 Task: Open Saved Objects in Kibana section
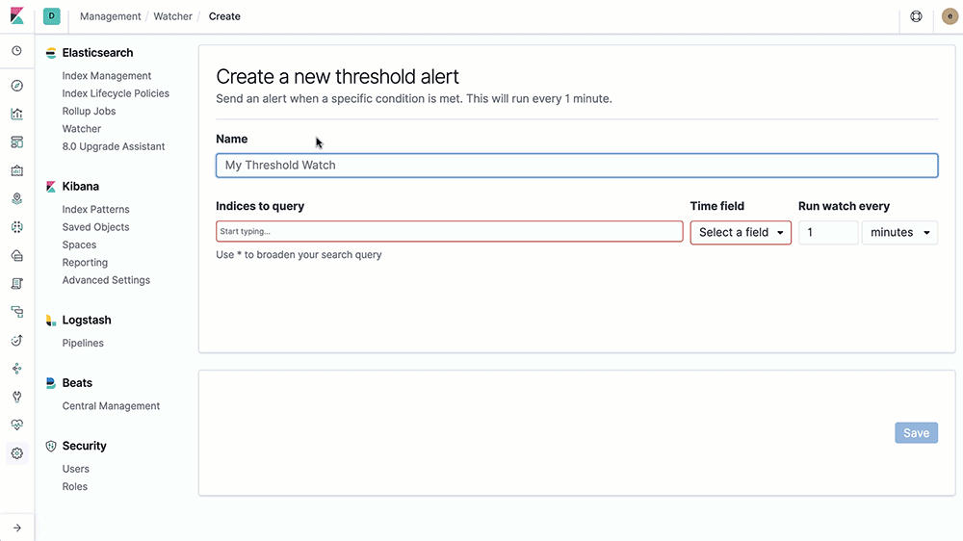pos(95,227)
